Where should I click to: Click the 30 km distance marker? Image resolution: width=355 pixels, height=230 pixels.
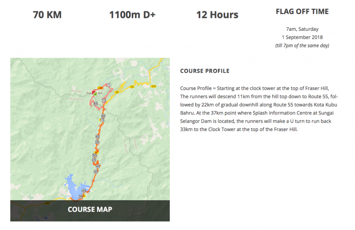[96, 172]
